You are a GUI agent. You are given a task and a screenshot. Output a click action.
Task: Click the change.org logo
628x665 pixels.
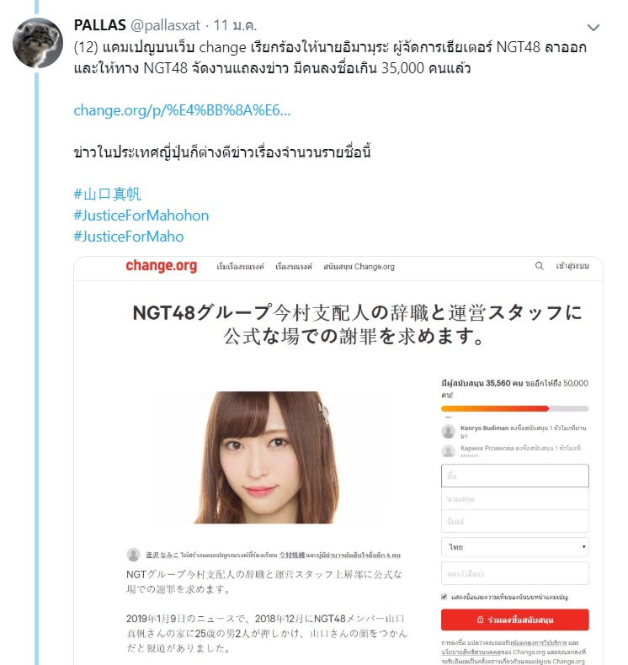161,266
